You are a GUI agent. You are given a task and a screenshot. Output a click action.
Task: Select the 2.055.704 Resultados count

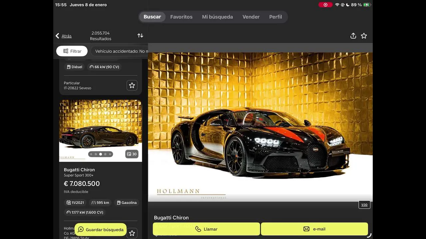[101, 36]
